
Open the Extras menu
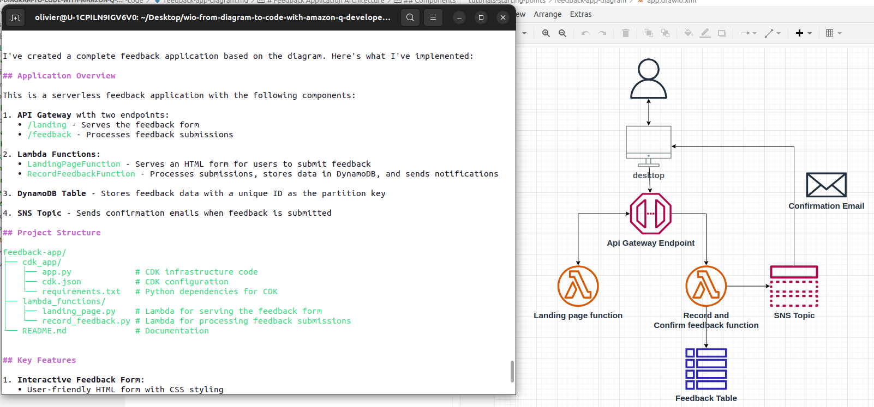pos(580,14)
